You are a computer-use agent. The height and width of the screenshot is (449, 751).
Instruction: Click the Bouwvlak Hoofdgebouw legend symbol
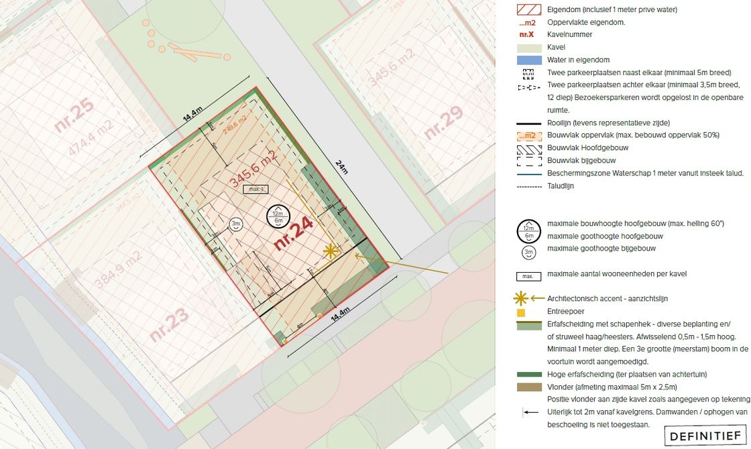pos(528,148)
